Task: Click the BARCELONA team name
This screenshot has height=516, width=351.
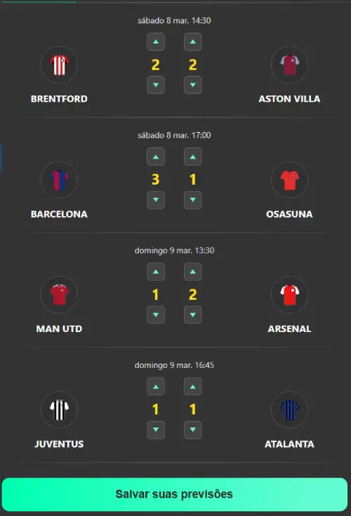Action: [59, 214]
